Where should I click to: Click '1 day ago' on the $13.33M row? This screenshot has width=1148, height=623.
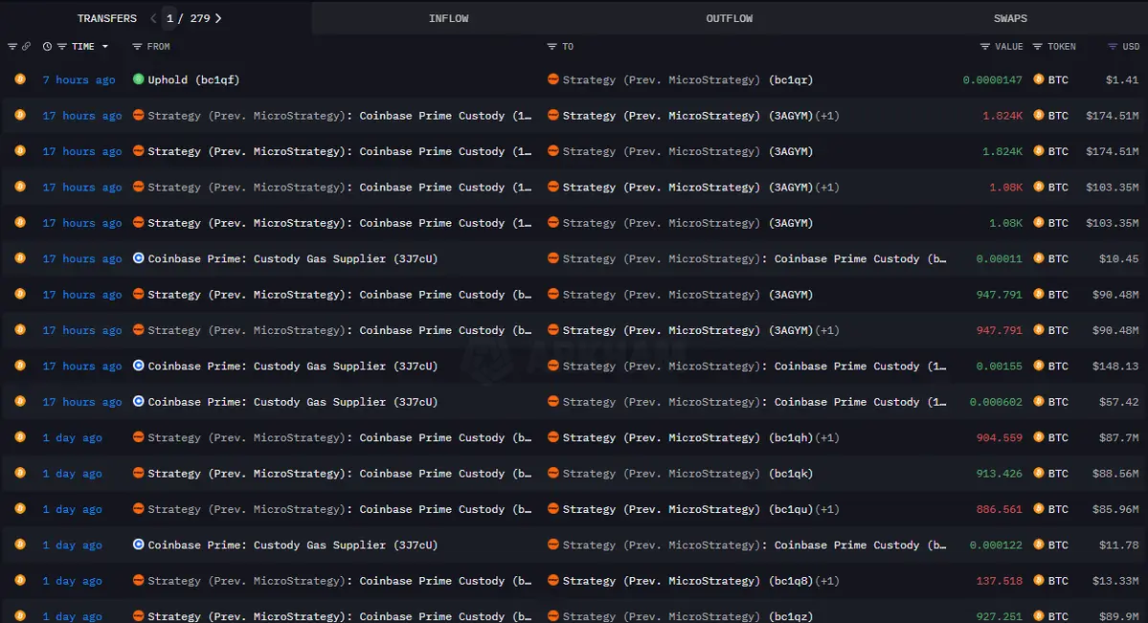point(73,581)
